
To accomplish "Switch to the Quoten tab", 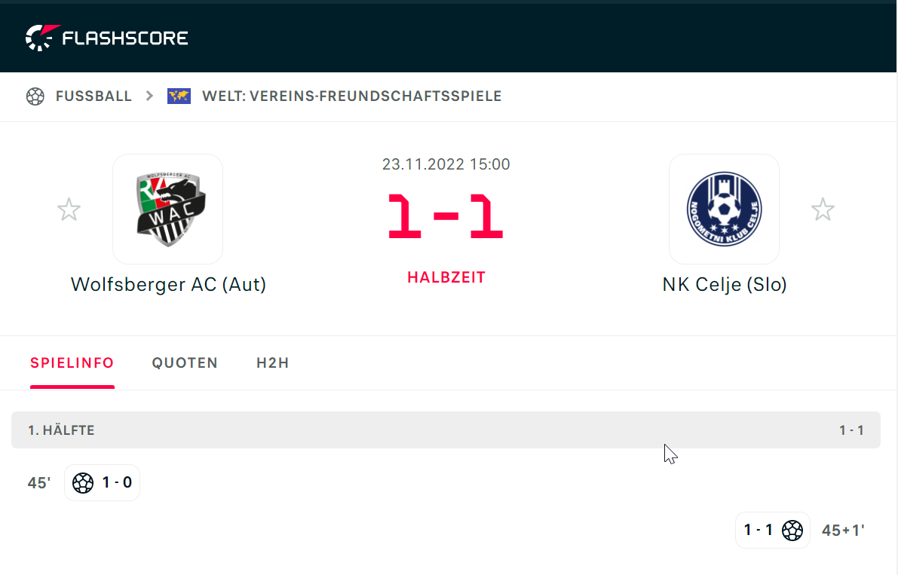I will pos(185,362).
